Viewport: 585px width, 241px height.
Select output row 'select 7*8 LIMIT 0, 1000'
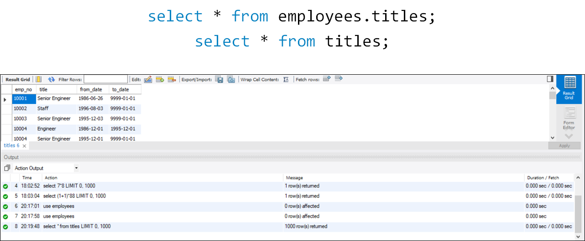[x=287, y=186]
